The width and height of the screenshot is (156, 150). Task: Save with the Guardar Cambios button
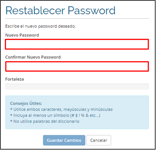64,140
